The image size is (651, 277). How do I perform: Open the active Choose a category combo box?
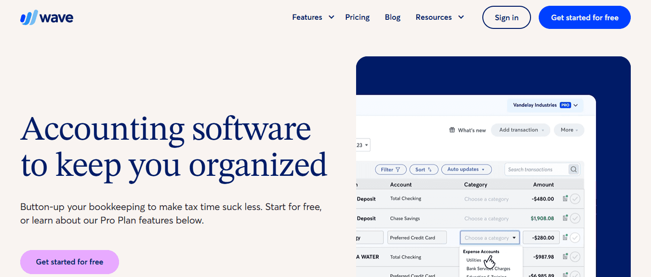490,237
